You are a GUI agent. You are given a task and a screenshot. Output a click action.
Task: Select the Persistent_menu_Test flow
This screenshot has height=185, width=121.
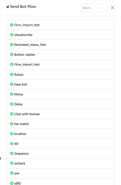pos(60,45)
